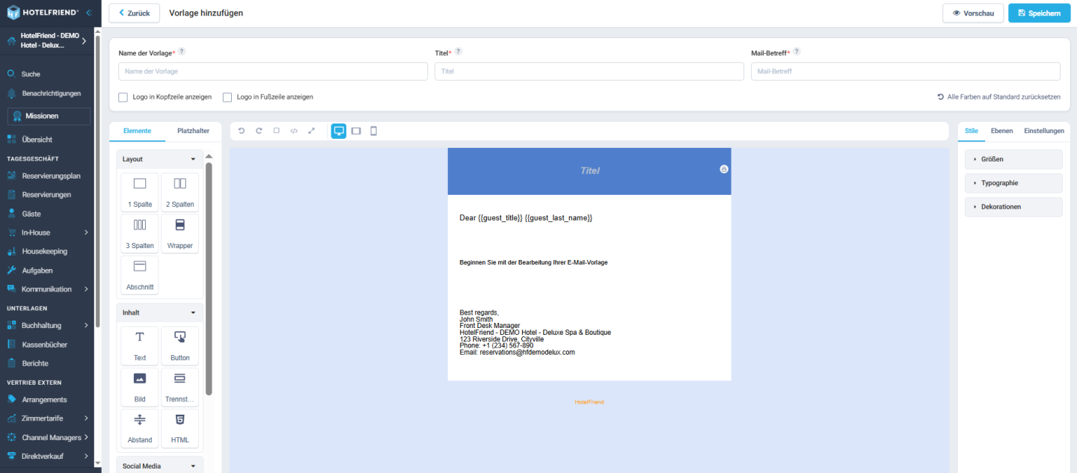Collapse the Social Media section
The width and height of the screenshot is (1077, 473).
coord(159,466)
